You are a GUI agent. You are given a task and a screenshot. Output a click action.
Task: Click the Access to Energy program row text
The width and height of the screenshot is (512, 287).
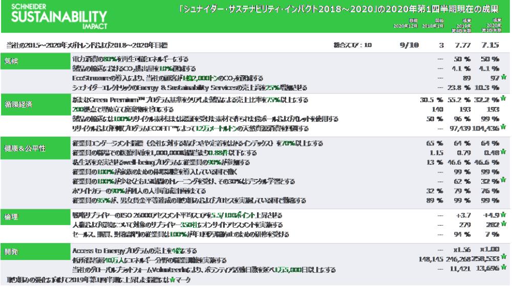135,250
